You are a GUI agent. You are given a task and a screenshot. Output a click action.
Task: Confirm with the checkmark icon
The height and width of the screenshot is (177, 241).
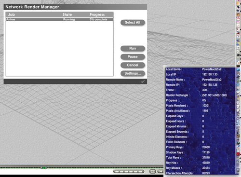click(143, 82)
